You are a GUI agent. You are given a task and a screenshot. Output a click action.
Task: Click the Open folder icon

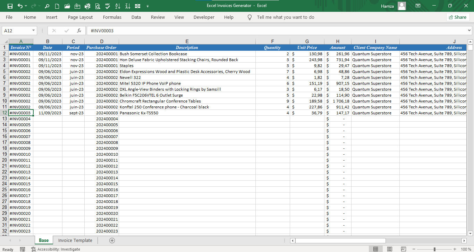(67, 6)
